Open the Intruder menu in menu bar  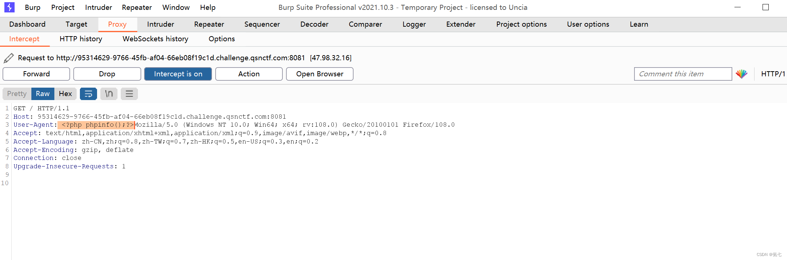[99, 7]
